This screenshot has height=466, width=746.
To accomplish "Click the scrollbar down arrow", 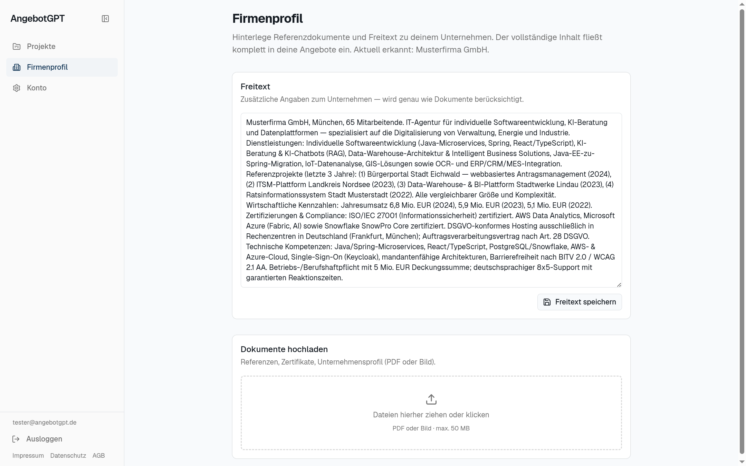I will (x=742, y=462).
